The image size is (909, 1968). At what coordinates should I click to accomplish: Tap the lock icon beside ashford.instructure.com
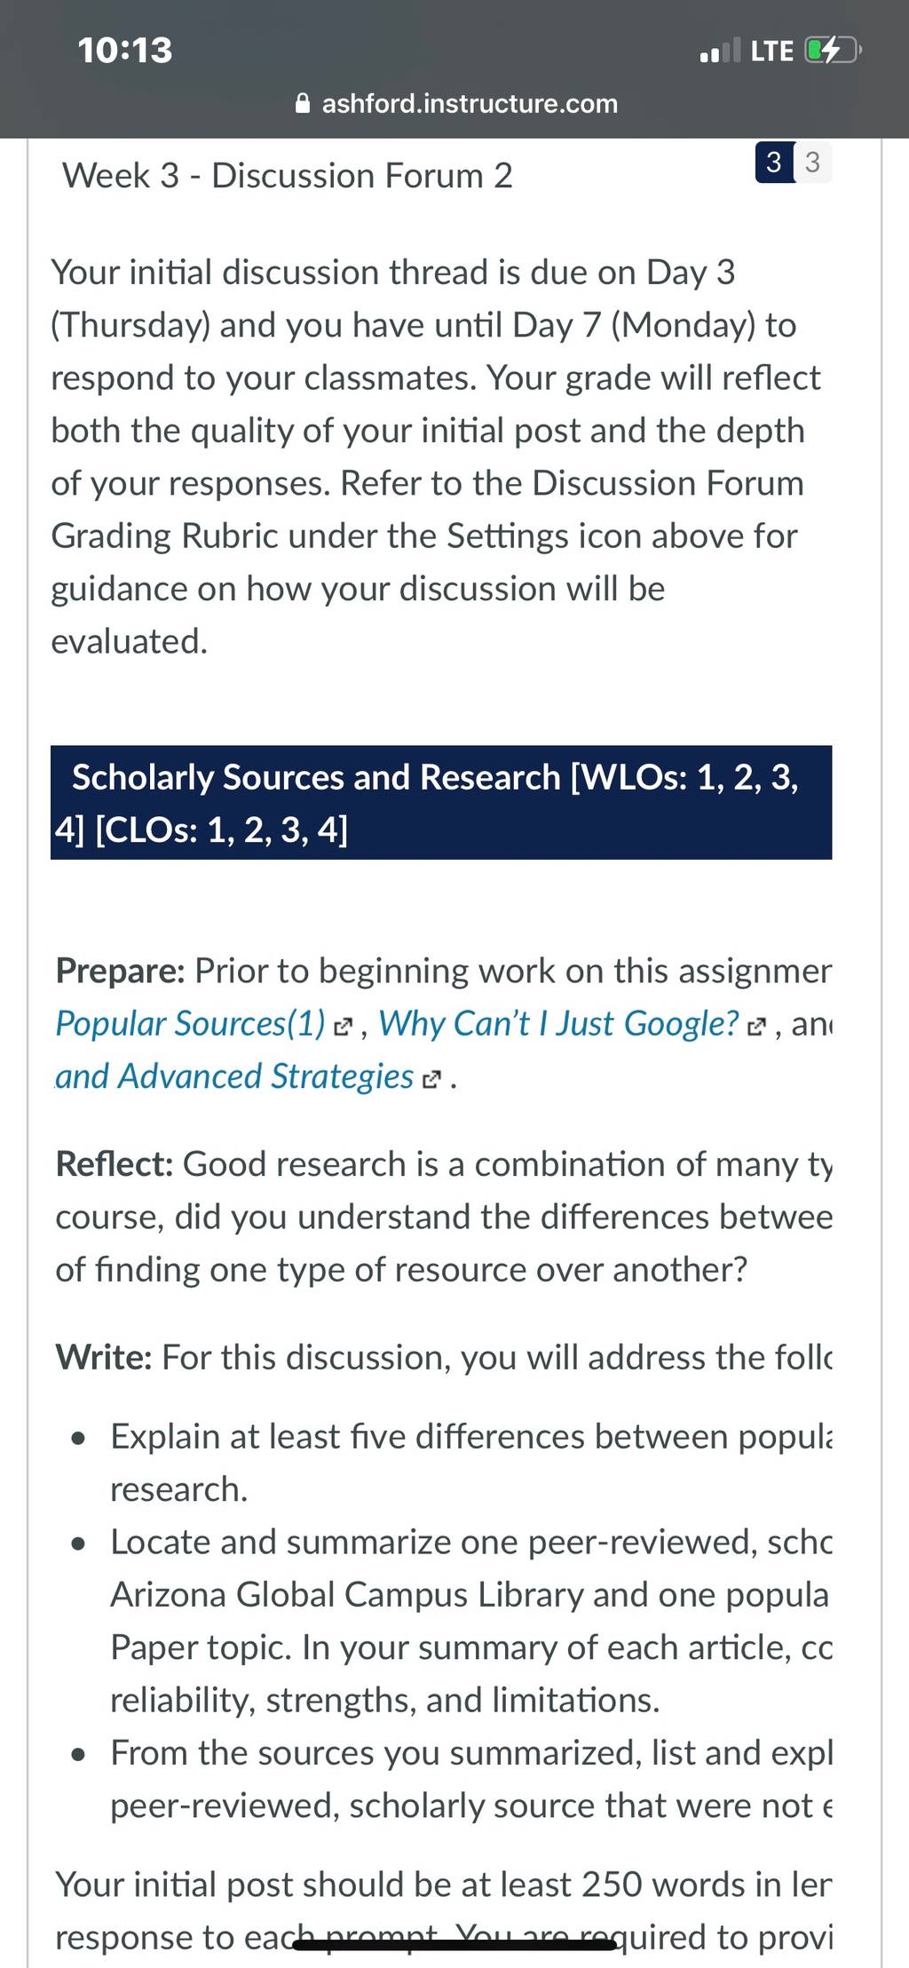click(303, 104)
